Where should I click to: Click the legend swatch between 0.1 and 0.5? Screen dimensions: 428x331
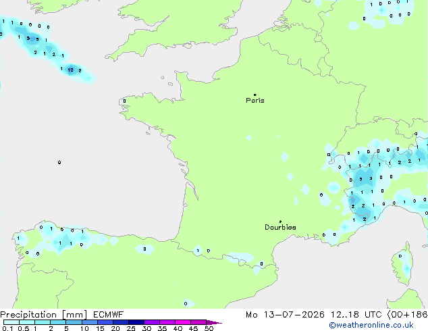[x=11, y=322]
